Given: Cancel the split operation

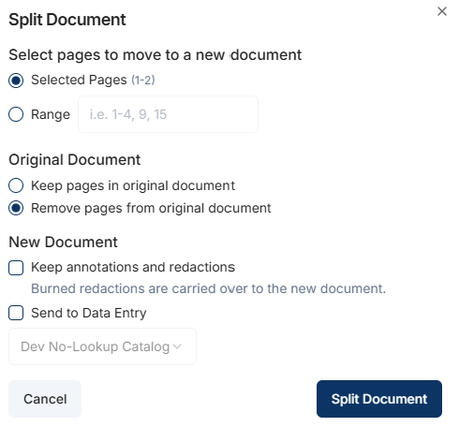Looking at the screenshot, I should click(x=45, y=399).
